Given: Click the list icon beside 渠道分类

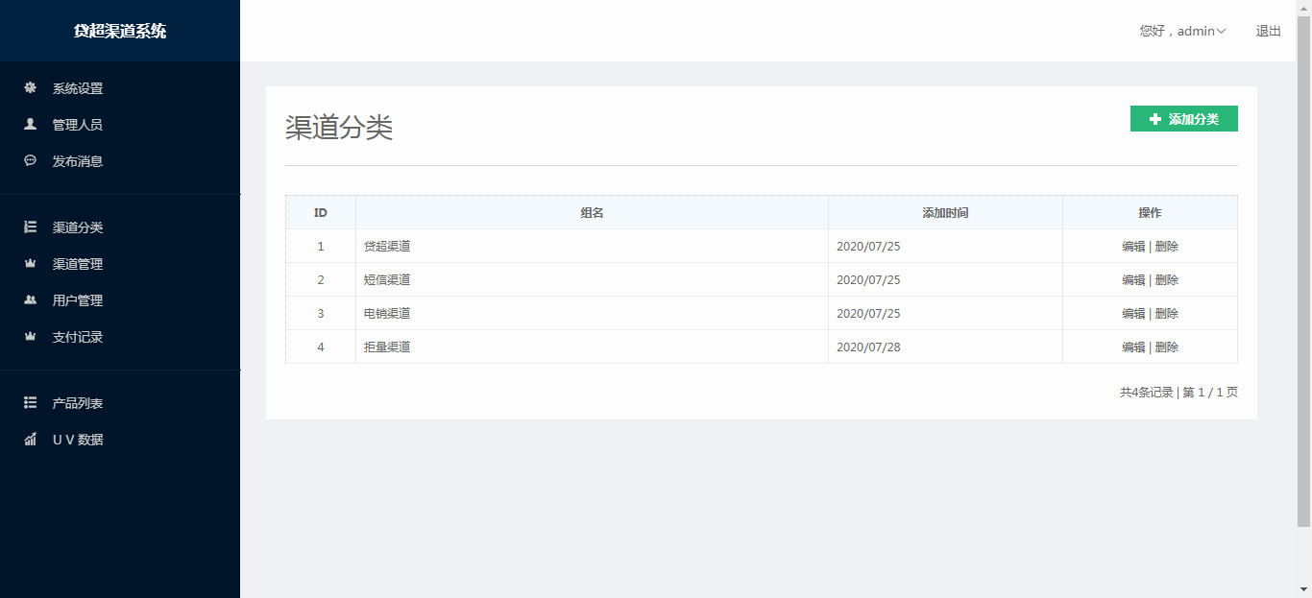Looking at the screenshot, I should point(30,227).
